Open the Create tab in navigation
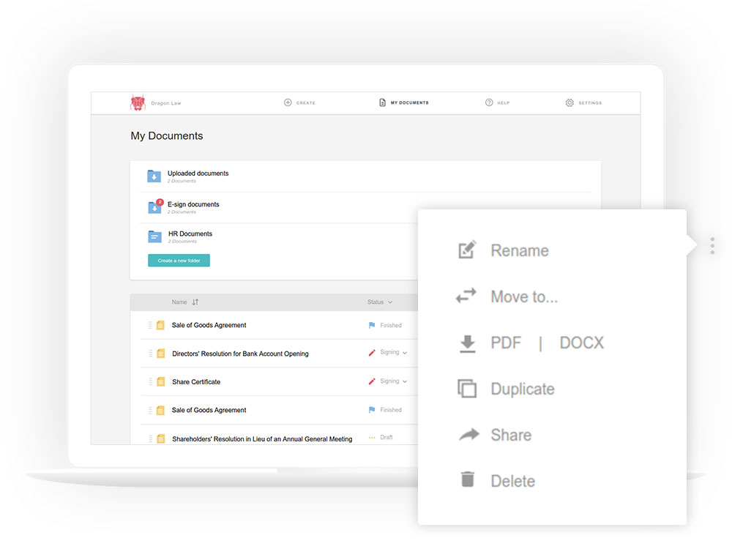This screenshot has width=732, height=549. 299,103
